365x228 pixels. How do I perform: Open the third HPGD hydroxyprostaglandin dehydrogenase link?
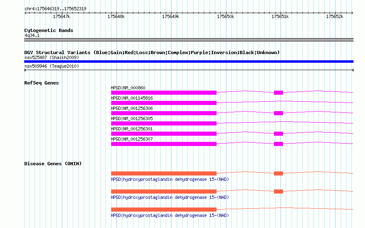click(x=170, y=215)
